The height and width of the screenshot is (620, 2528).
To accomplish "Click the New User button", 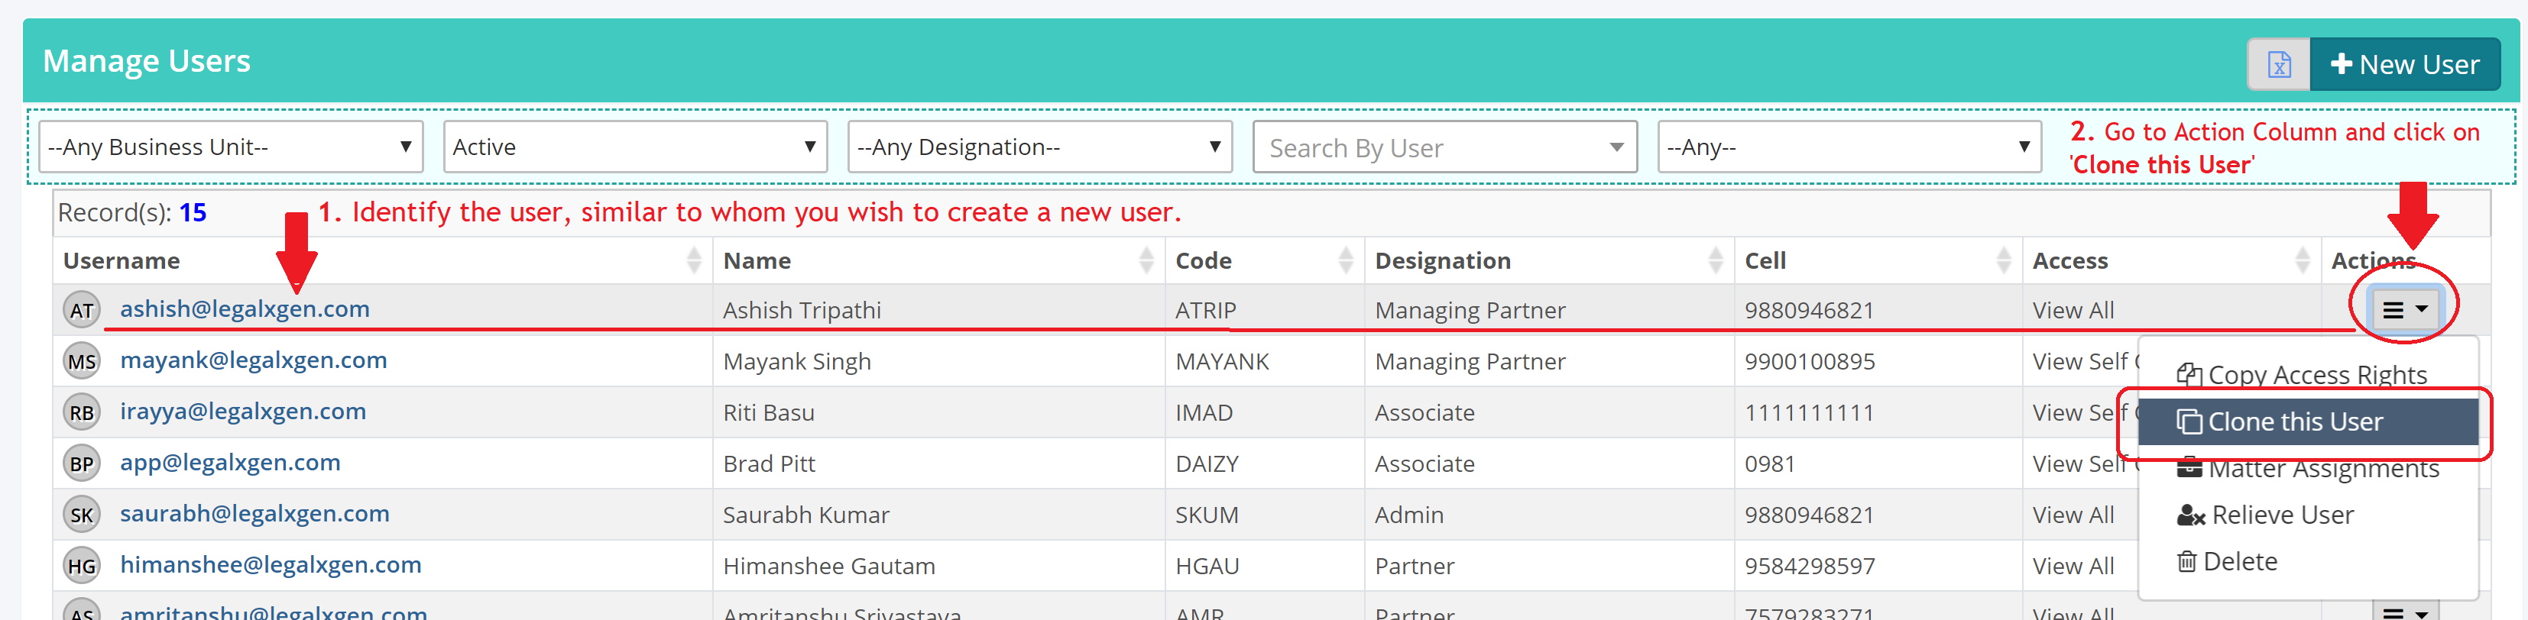I will click(2404, 65).
